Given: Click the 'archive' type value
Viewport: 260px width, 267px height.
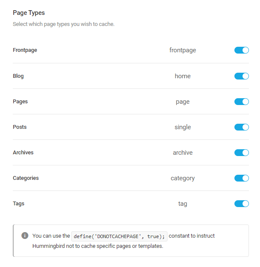Looking at the screenshot, I should click(183, 153).
